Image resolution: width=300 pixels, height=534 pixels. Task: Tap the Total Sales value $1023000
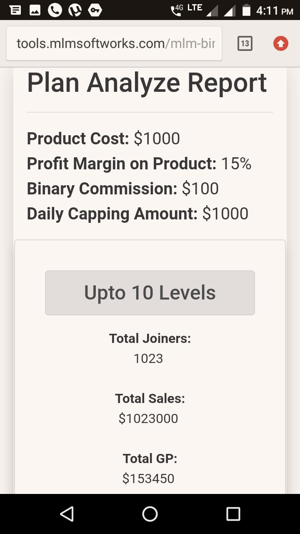coord(148,418)
